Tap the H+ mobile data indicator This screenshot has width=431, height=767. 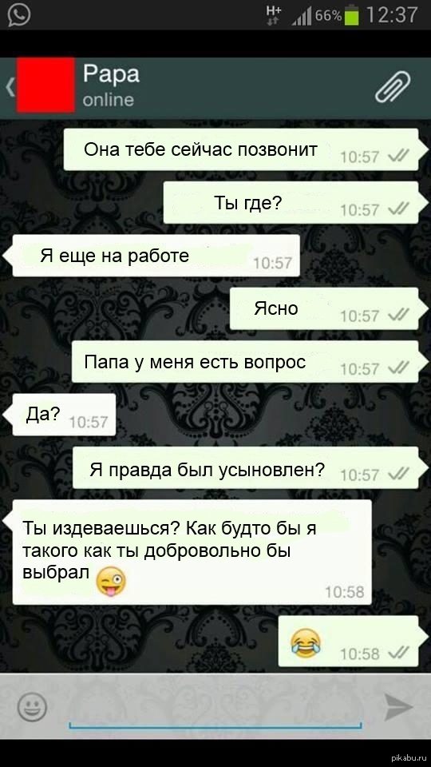[273, 14]
